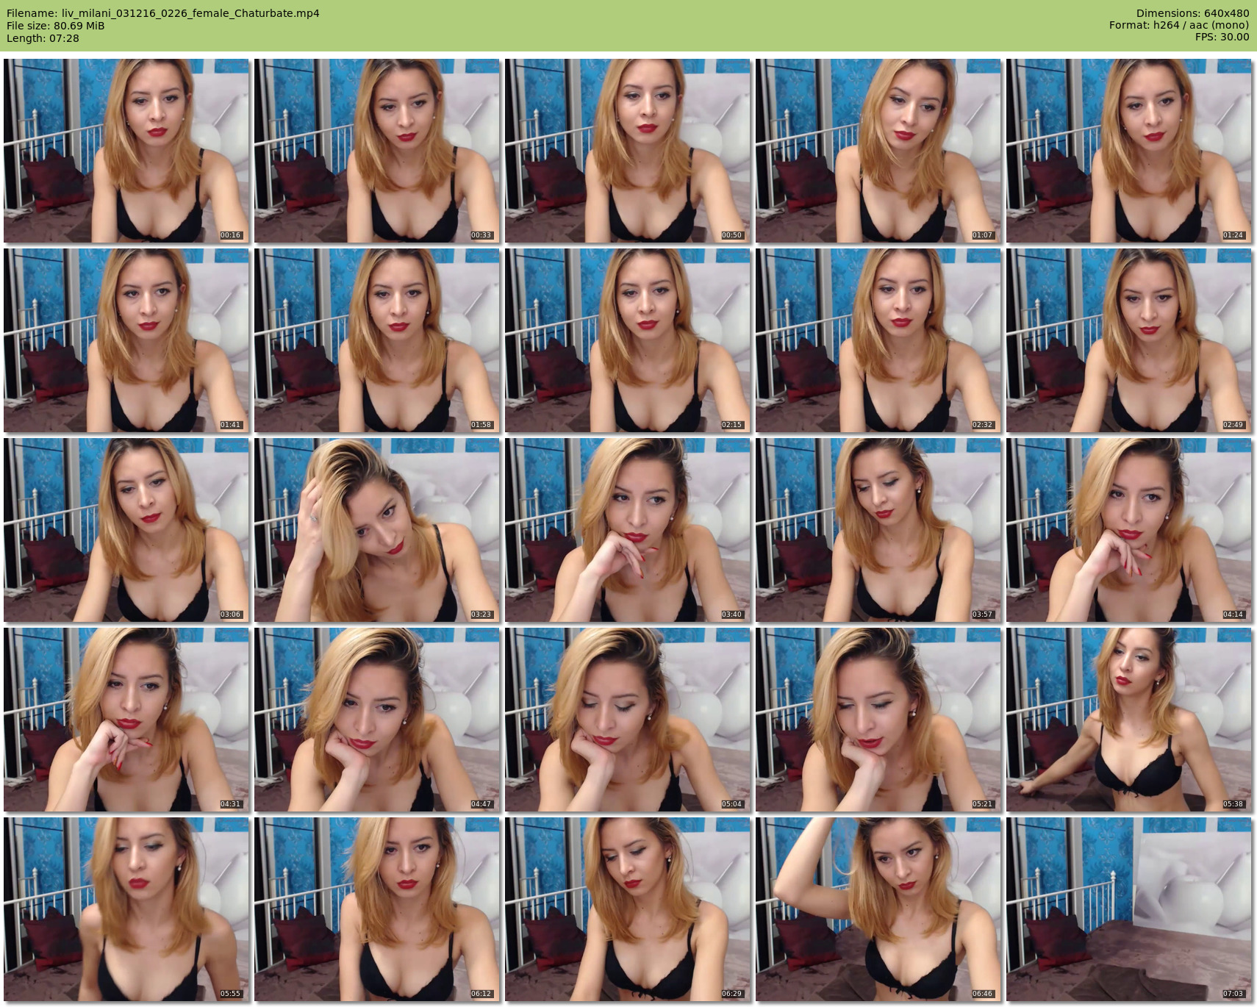Select the 06:46 thumbnail

click(878, 909)
